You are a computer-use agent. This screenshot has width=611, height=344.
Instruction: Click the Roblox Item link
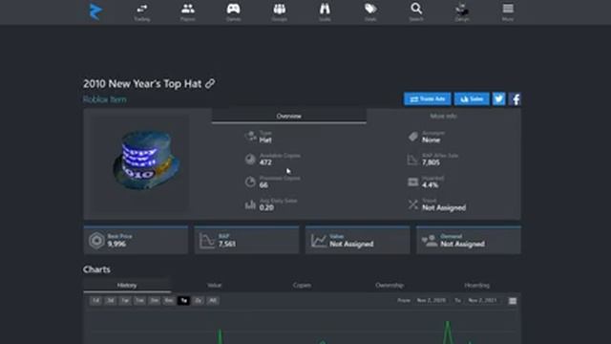pyautogui.click(x=104, y=99)
